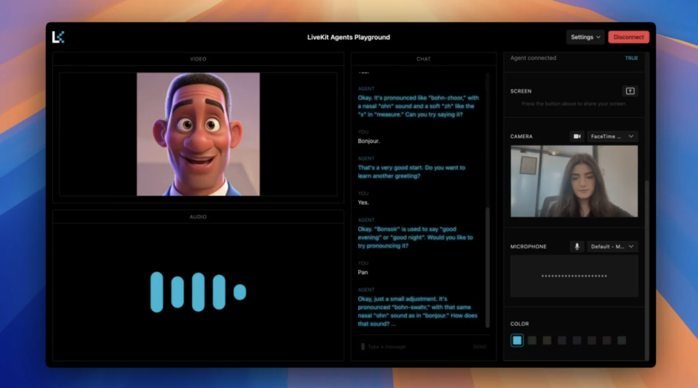Open the Settings dropdown
This screenshot has width=698, height=388.
585,37
